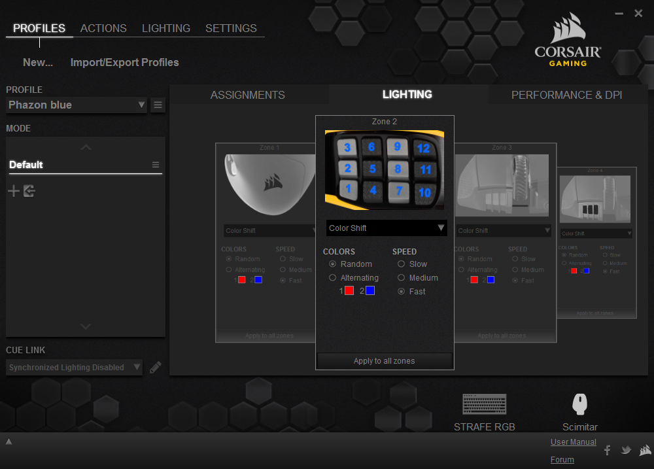Viewport: 654px width, 469px height.
Task: Open the Forum link
Action: click(562, 459)
